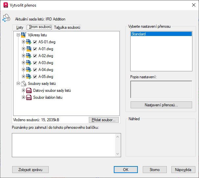Switch to the Listy tab
This screenshot has width=199, height=178.
20,27
